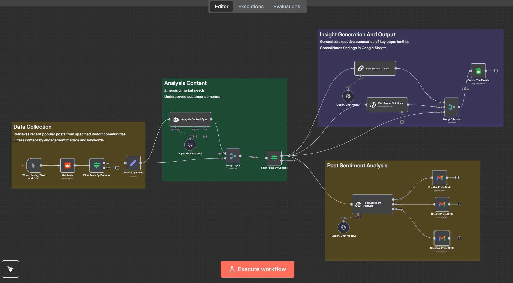Open the Evaluations tab
513x283 pixels.
287,6
